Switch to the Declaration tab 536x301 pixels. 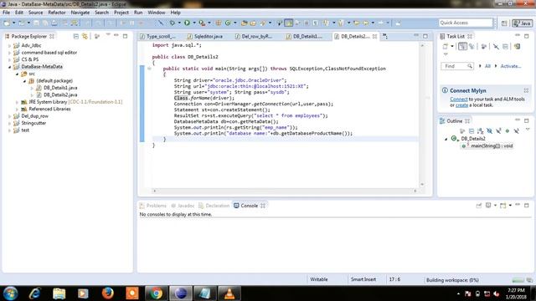point(214,206)
